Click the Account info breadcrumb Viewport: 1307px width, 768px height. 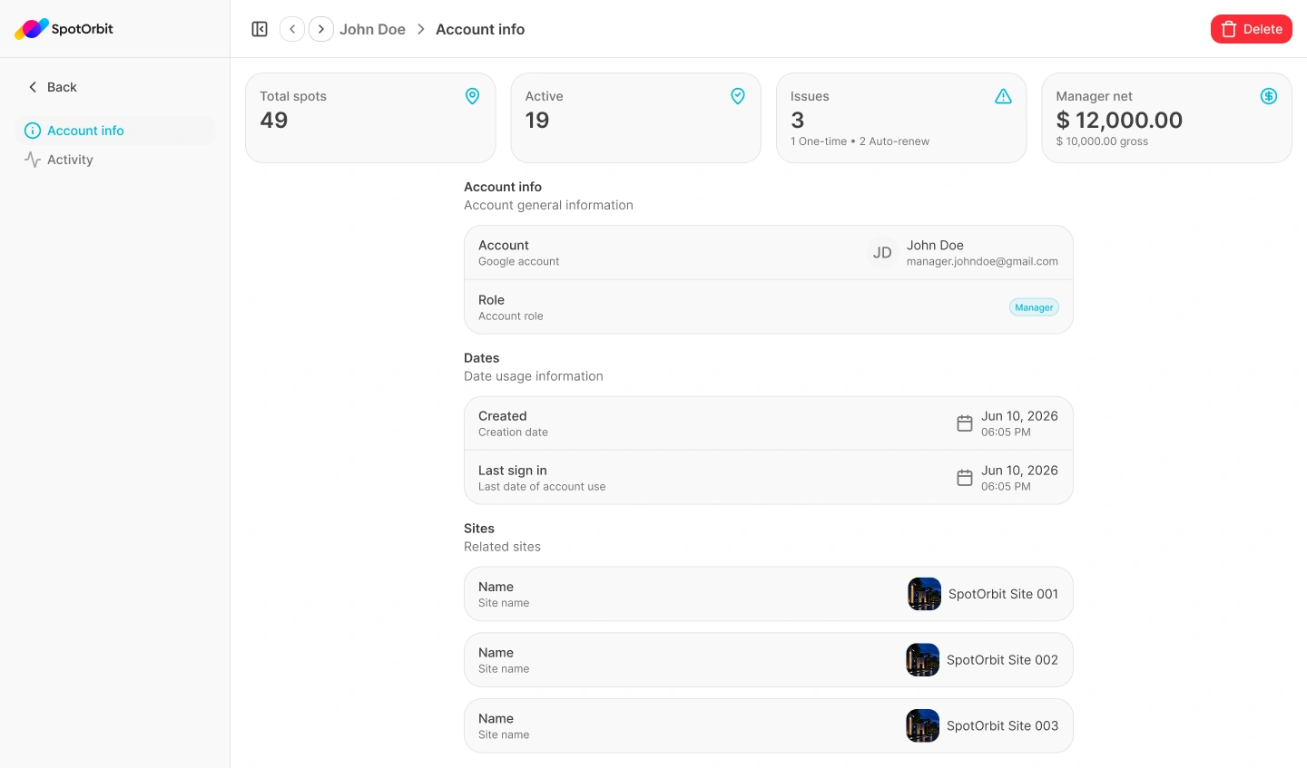480,29
